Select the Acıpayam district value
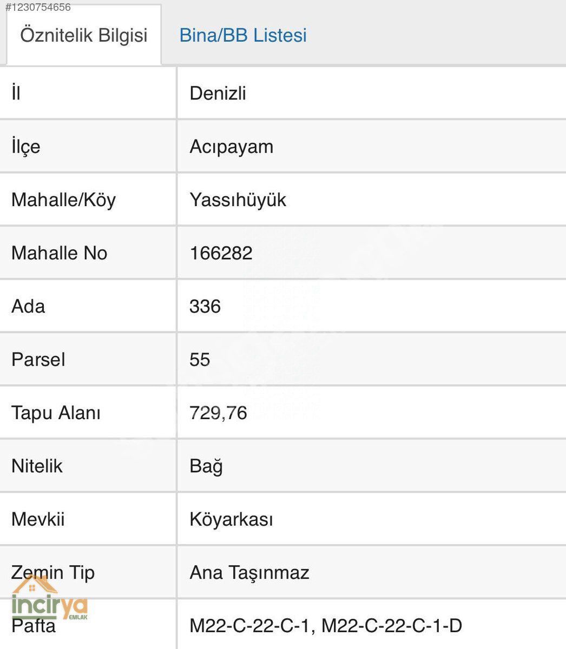 pyautogui.click(x=231, y=147)
